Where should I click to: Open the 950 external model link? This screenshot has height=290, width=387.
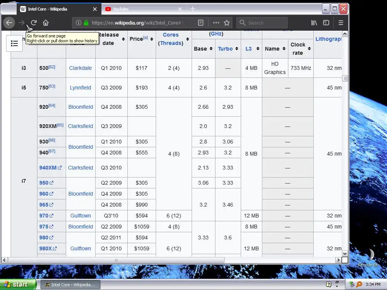click(x=46, y=183)
